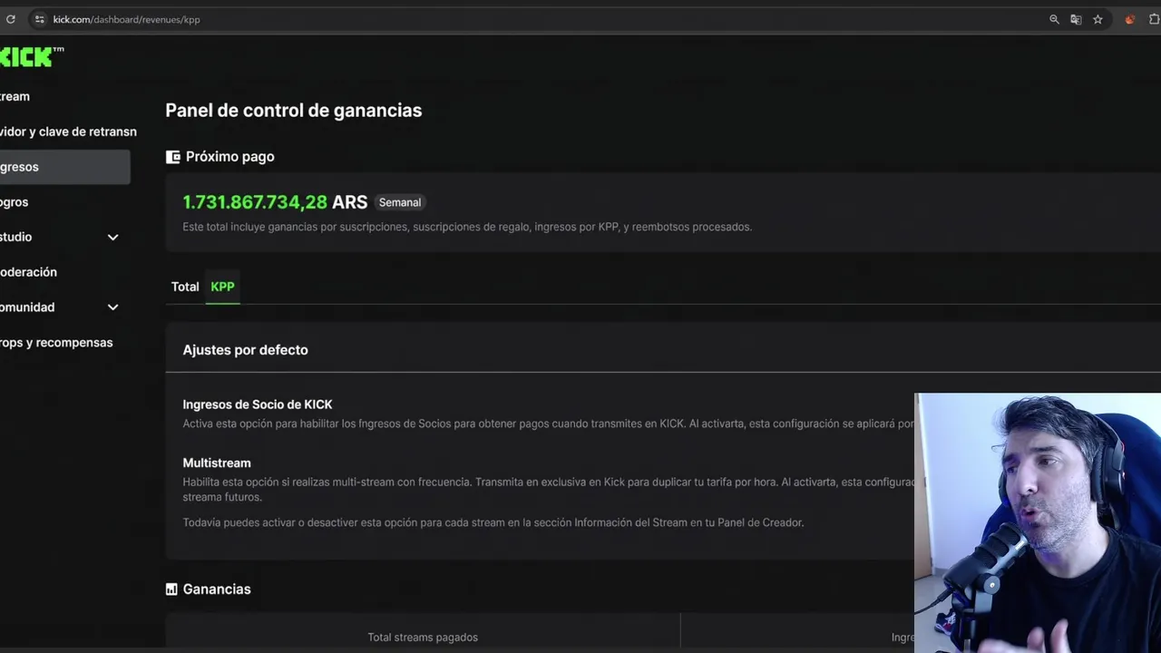Select the Ingresos sidebar item
This screenshot has width=1161, height=653.
(x=64, y=167)
